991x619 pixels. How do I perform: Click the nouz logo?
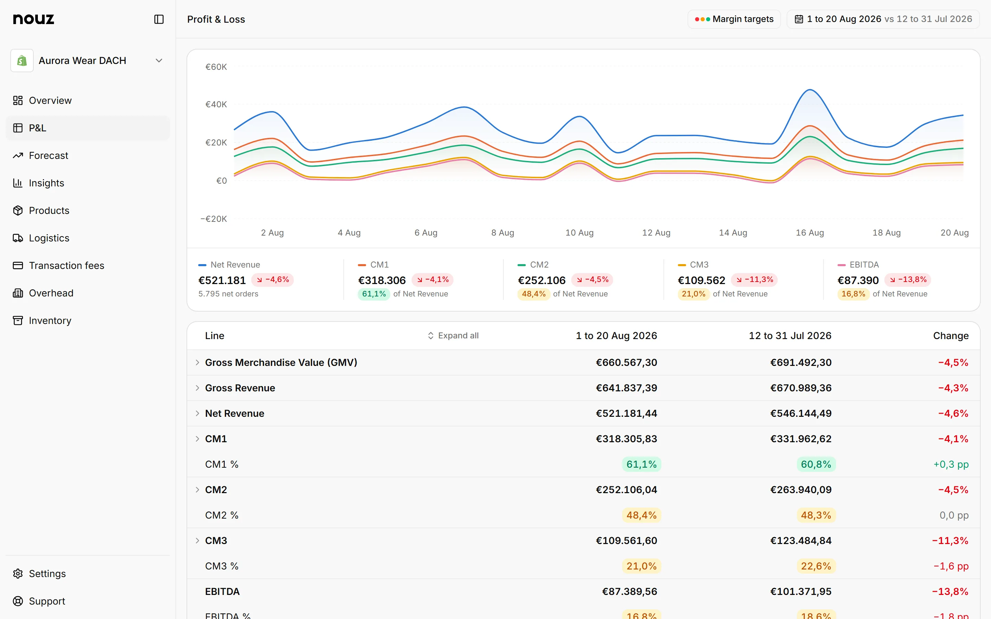coord(33,19)
